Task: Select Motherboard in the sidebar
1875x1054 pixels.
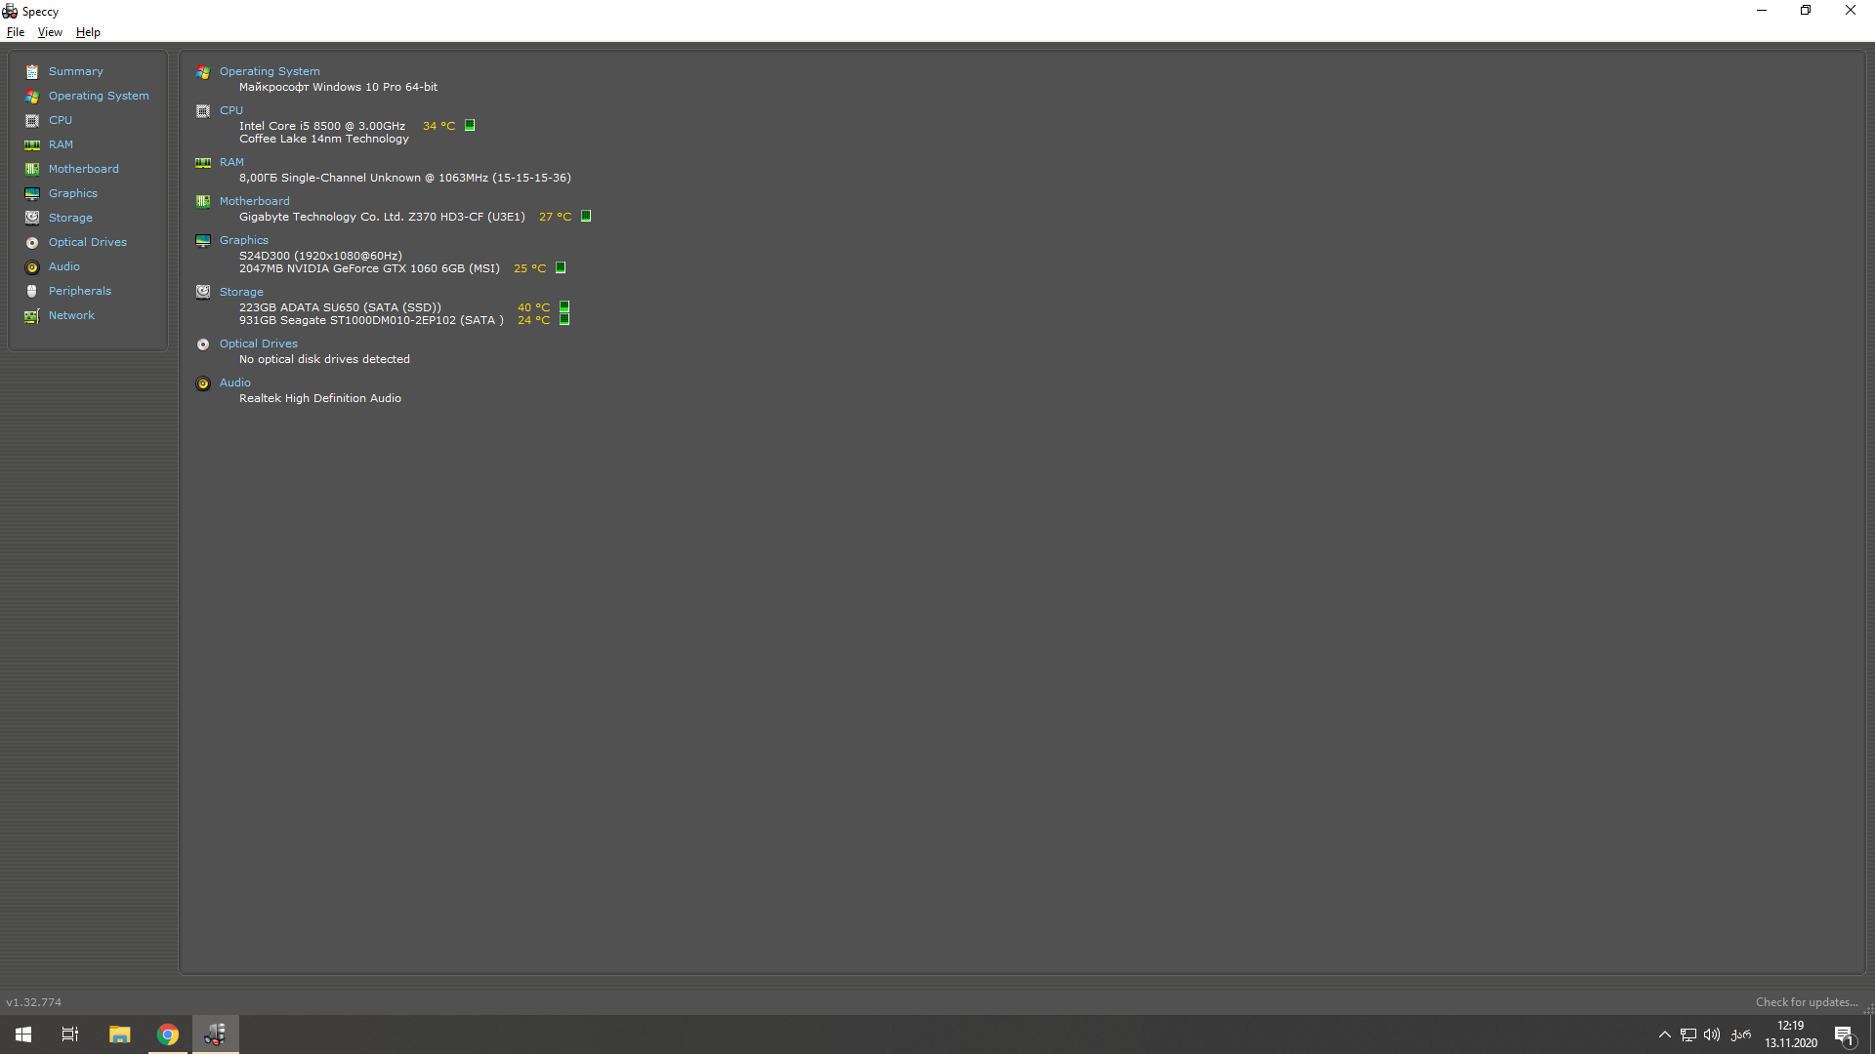Action: coord(83,169)
